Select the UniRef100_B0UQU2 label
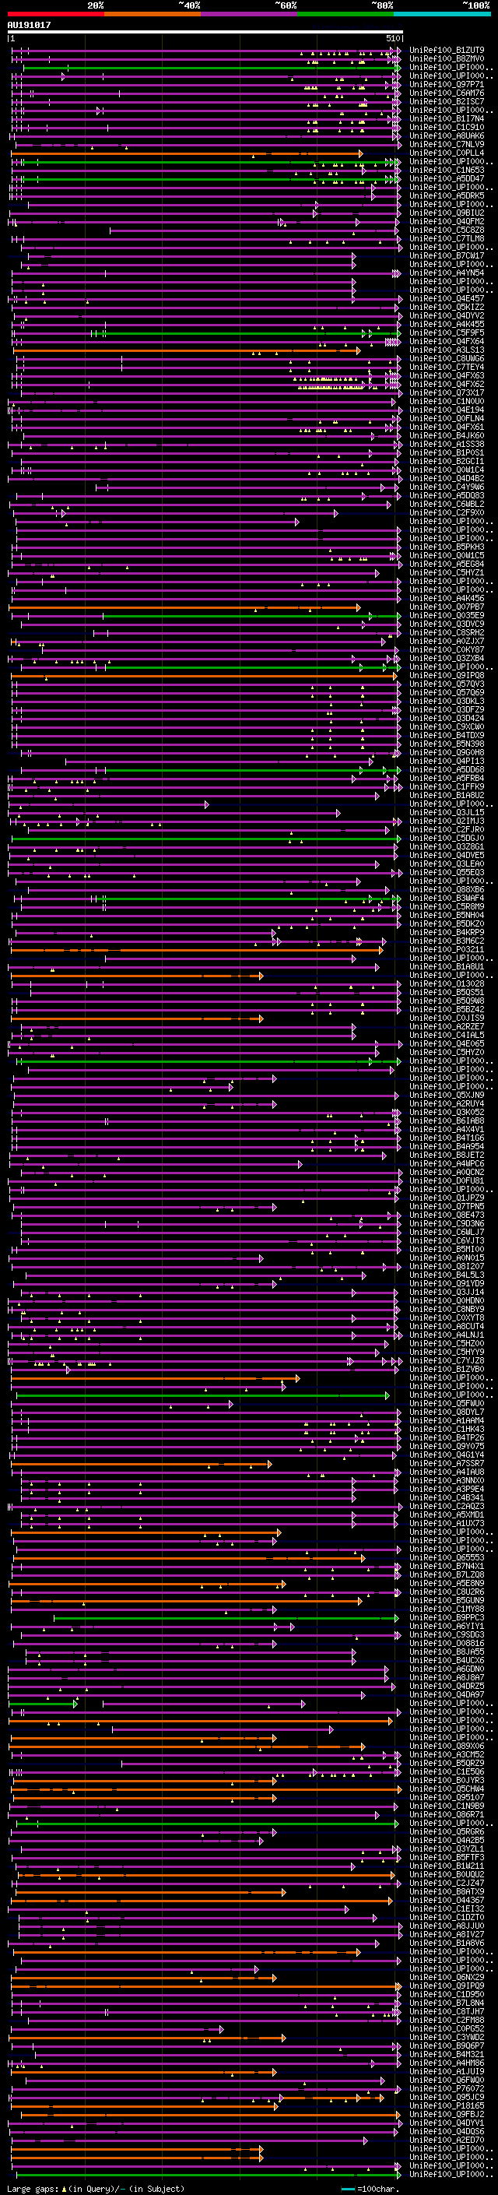This screenshot has width=498, height=2195. click(447, 1873)
